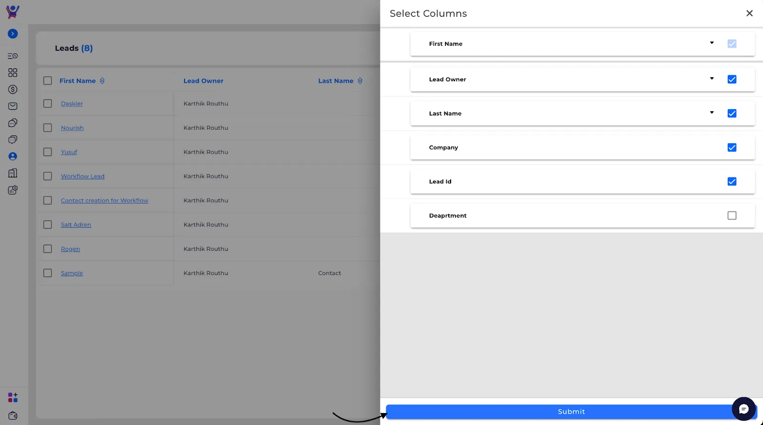Open the comments icon in sidebar
Screen dimensions: 763x425
click(13, 139)
